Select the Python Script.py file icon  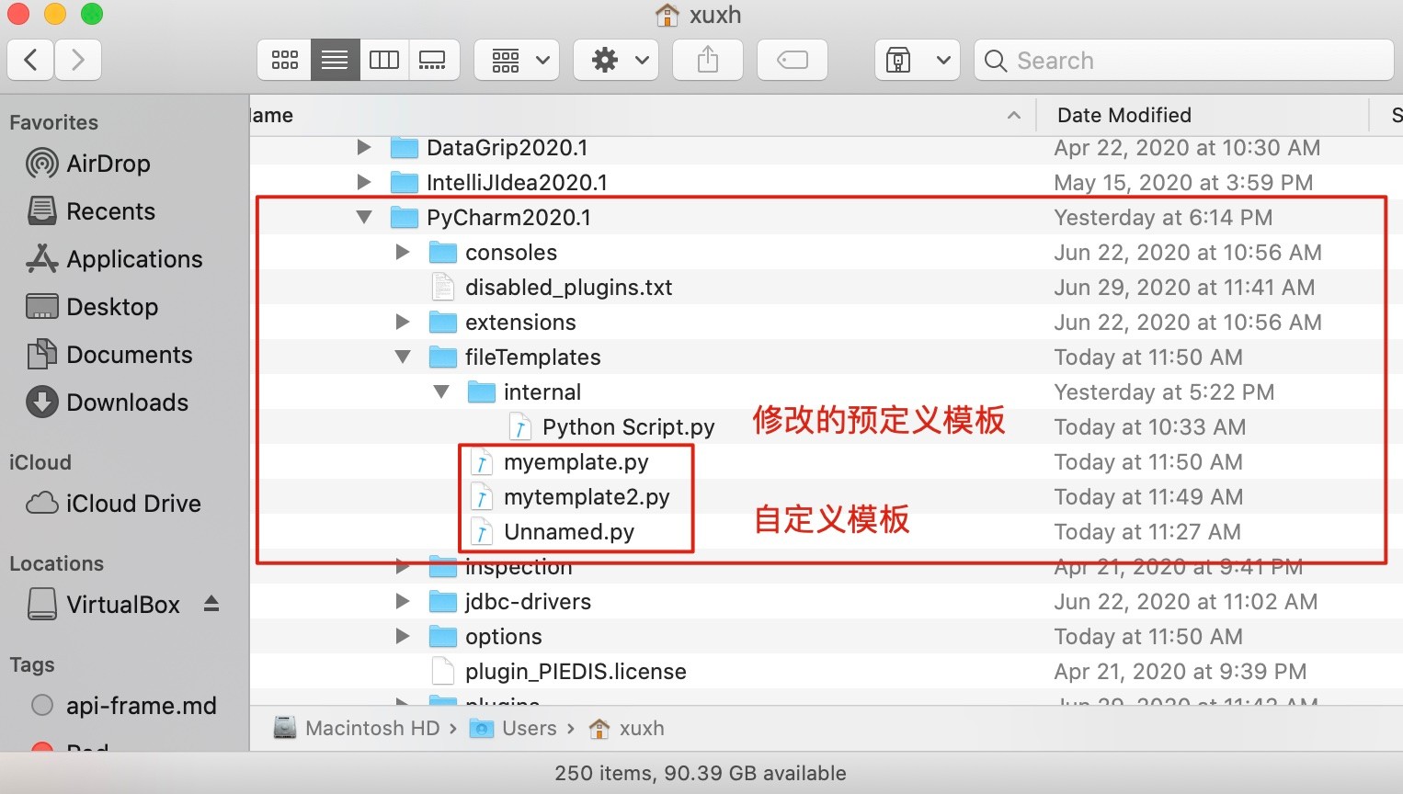pos(520,426)
